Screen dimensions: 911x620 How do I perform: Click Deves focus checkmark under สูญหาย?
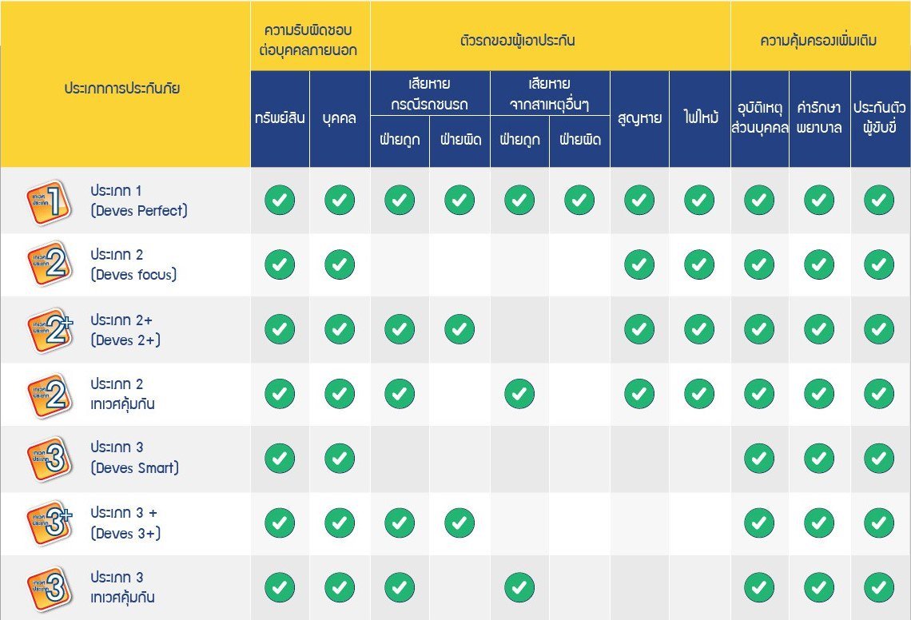click(639, 264)
